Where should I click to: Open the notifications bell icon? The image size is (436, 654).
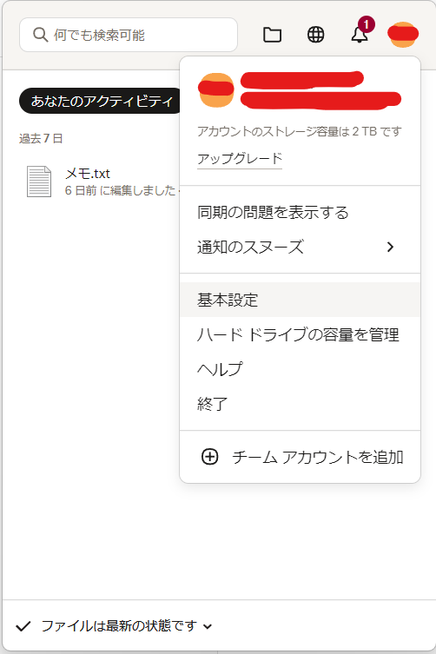coord(360,35)
